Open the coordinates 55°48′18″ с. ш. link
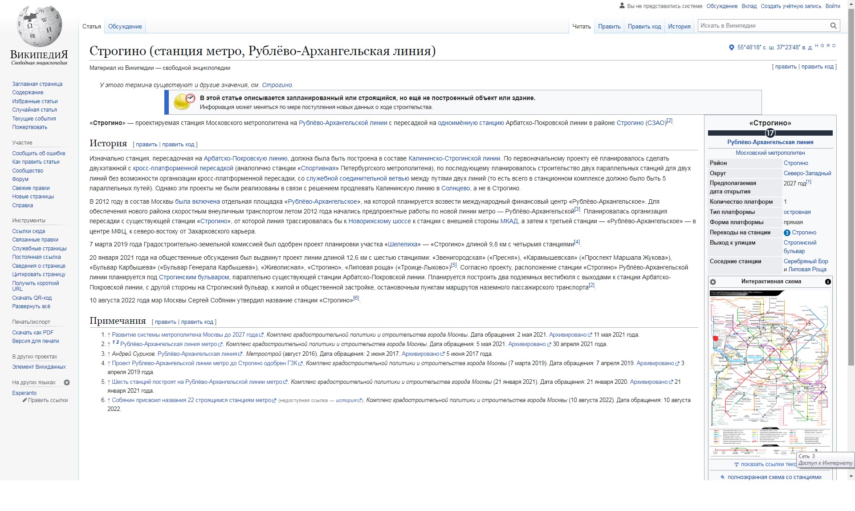 tap(775, 48)
